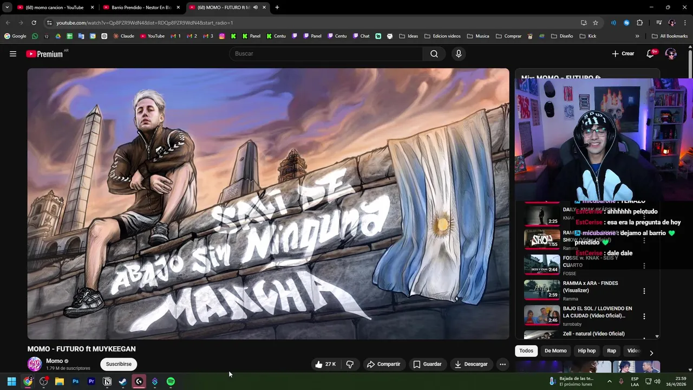
Task: Open Steam from the taskbar
Action: 123,381
